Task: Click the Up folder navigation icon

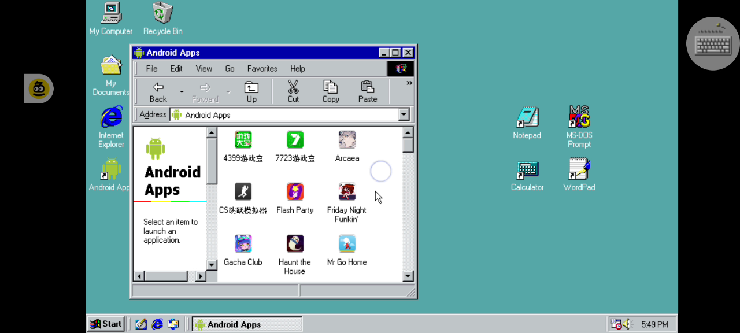Action: pos(251,91)
